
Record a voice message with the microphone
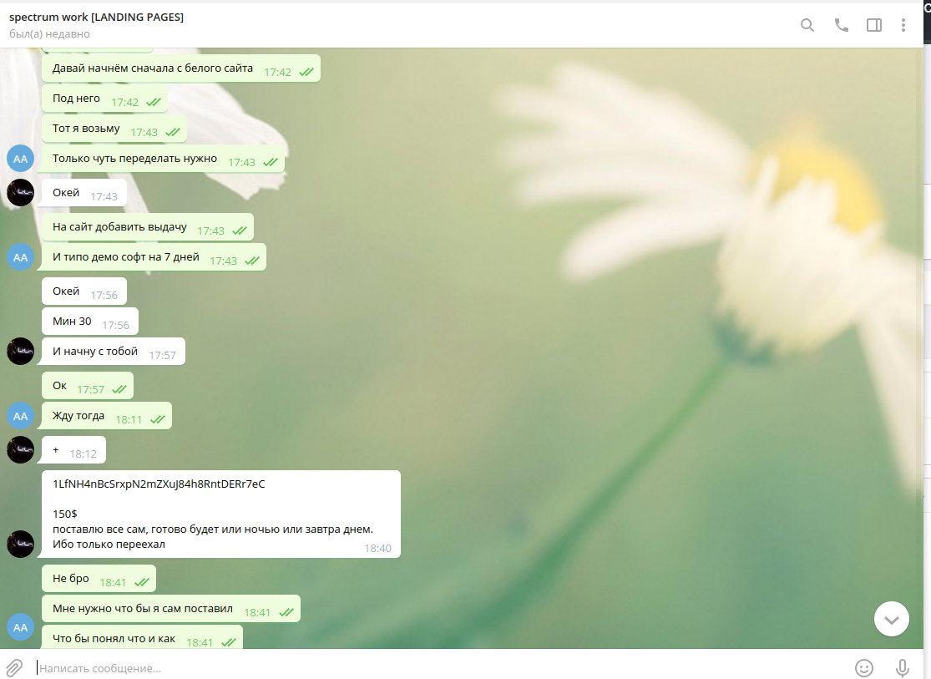click(x=902, y=667)
